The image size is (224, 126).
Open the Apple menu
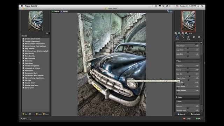tap(22, 6)
